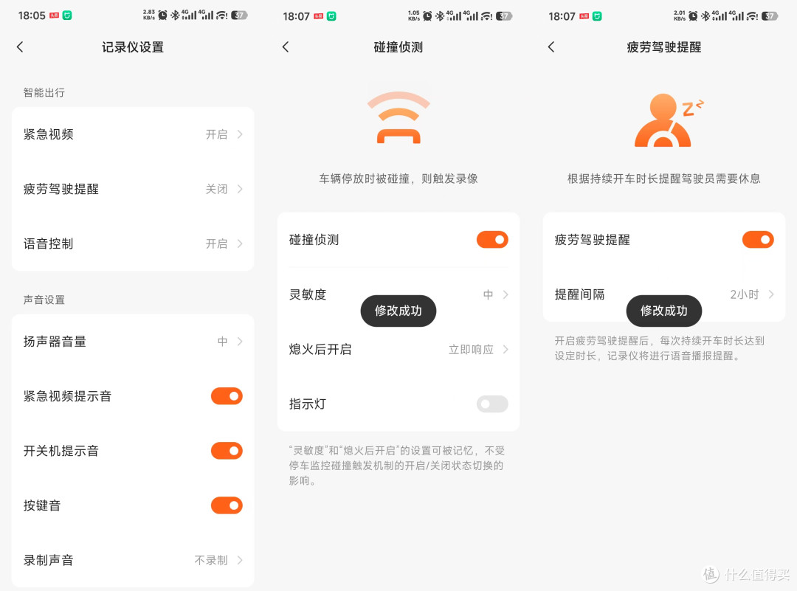Open the 紧急视频 chevron
797x591 pixels.
click(x=240, y=134)
